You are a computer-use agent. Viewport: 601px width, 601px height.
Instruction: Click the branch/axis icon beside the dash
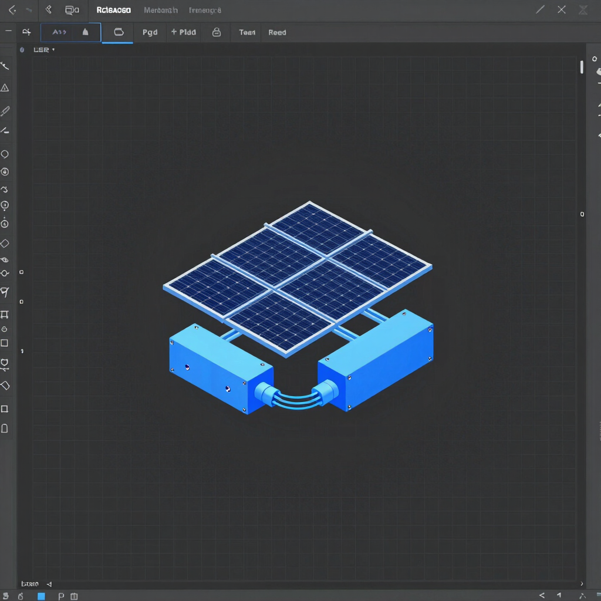click(x=26, y=32)
